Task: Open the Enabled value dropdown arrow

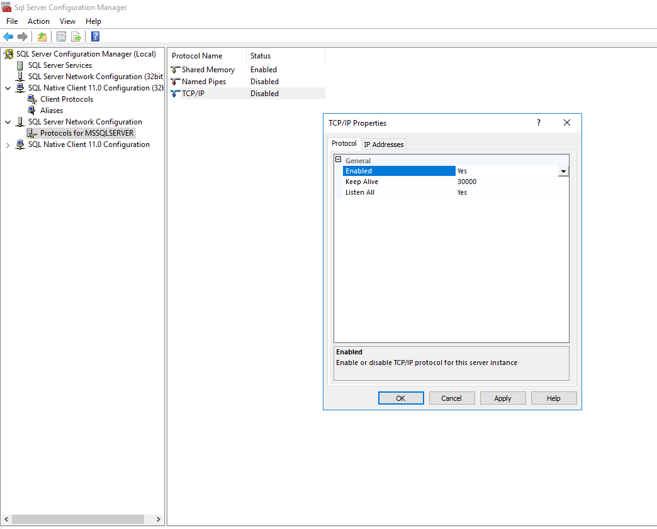Action: tap(563, 171)
